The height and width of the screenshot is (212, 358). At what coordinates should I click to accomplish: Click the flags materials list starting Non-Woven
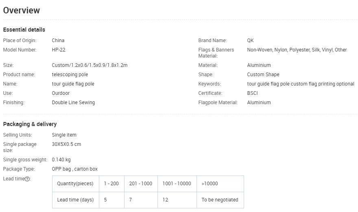tap(297, 50)
